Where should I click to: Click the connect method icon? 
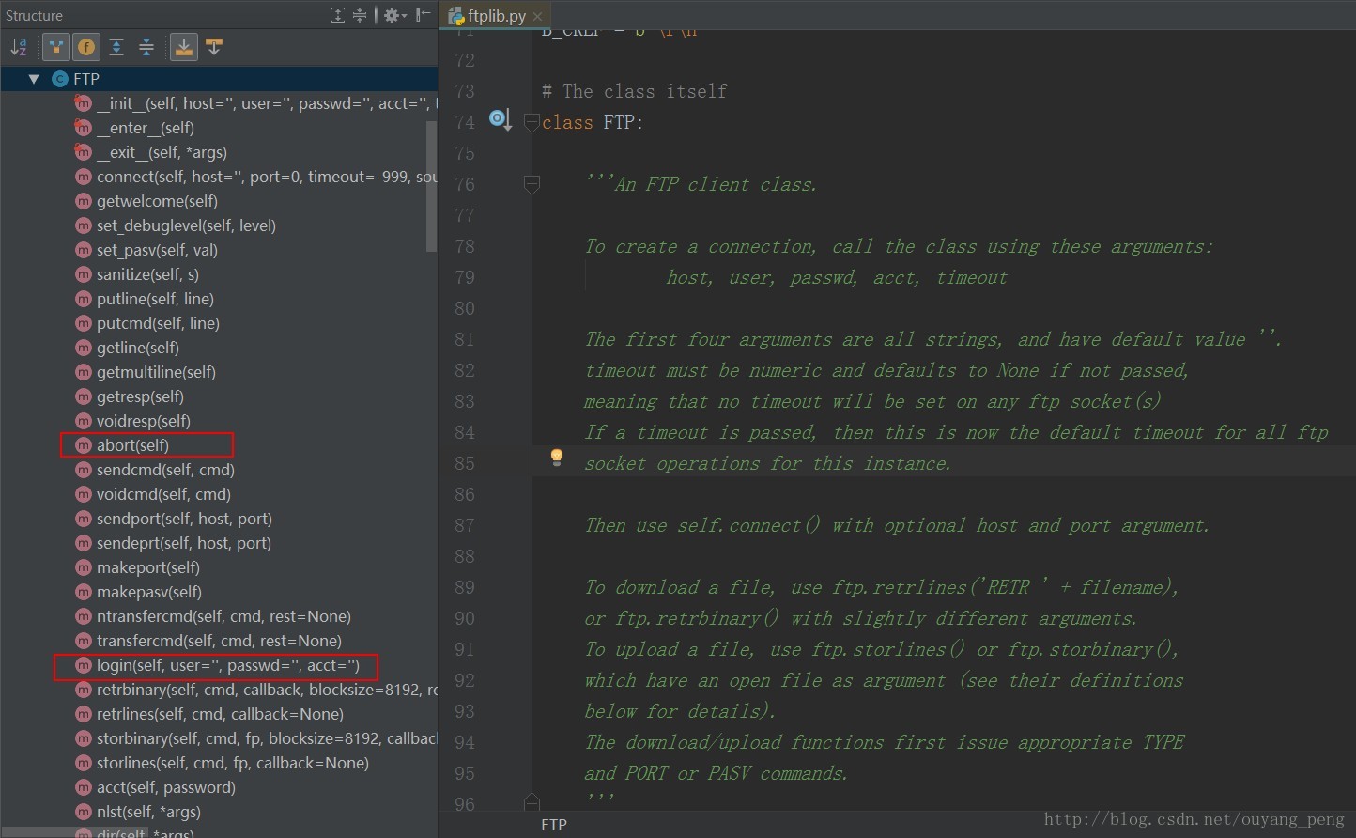pos(84,177)
